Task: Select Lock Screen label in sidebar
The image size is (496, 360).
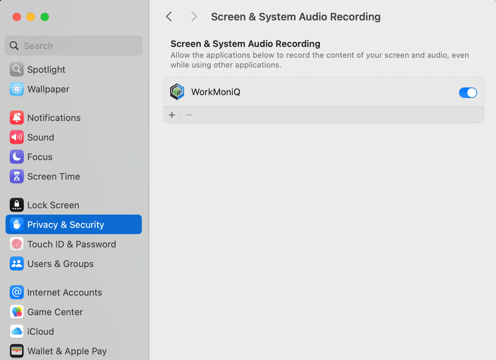Action: (53, 205)
